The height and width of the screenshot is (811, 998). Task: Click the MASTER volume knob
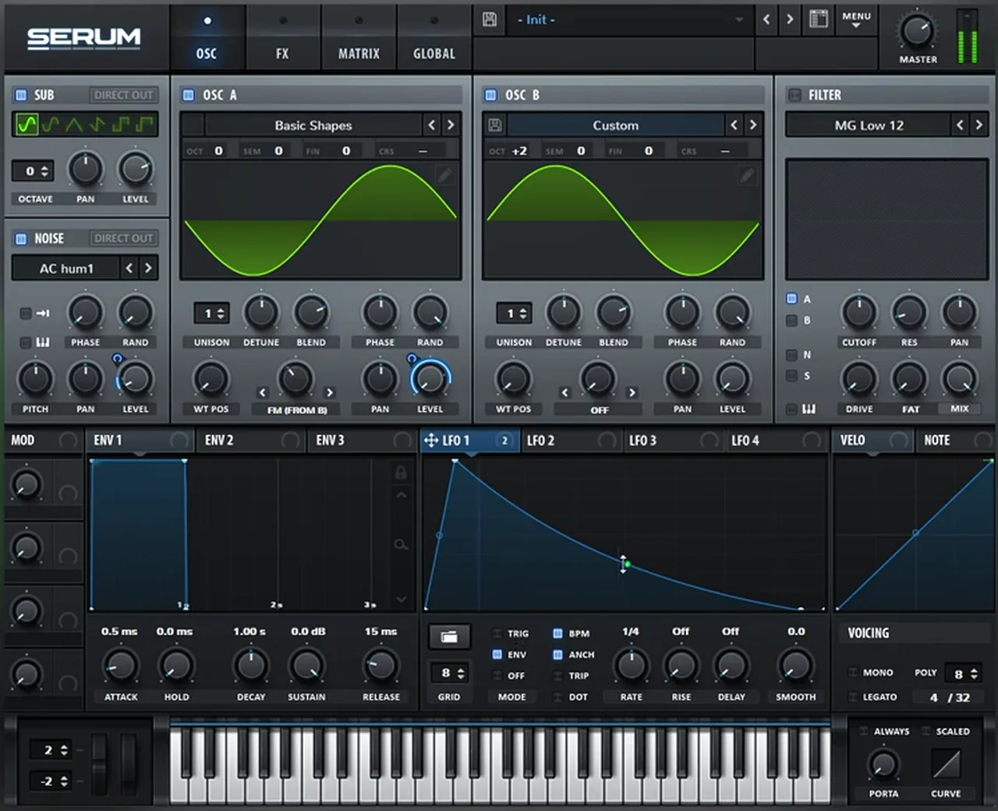click(x=917, y=31)
